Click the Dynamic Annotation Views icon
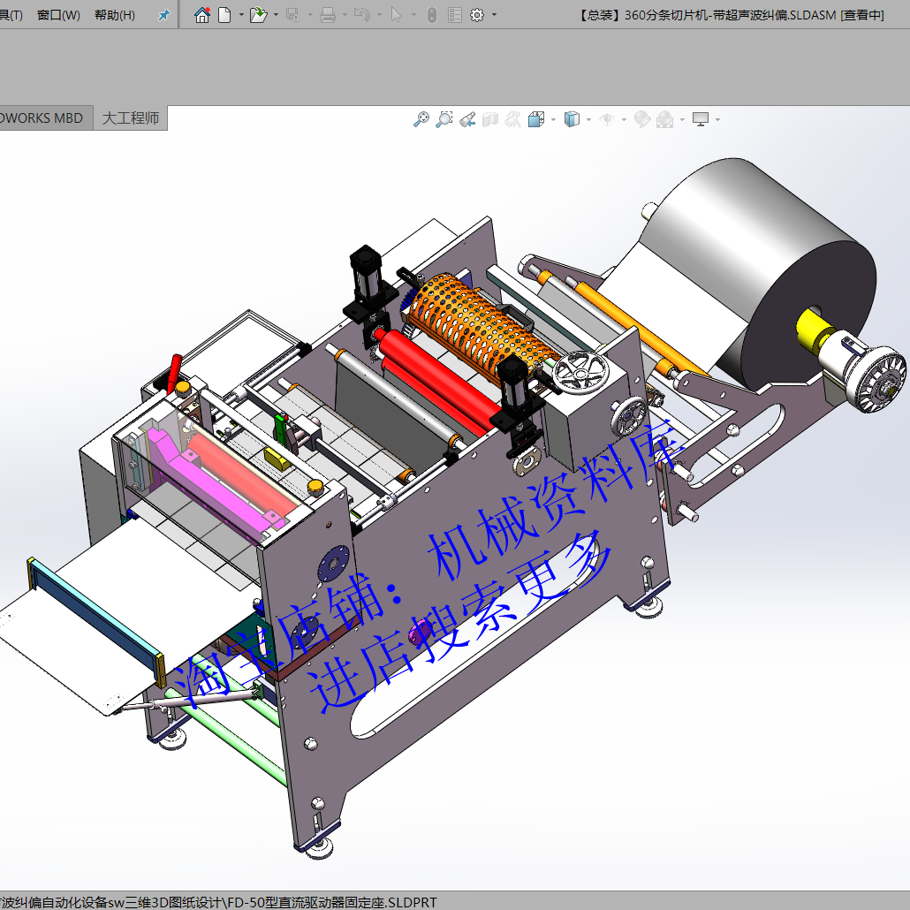The image size is (910, 910). (513, 119)
